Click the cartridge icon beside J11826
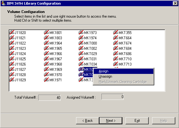 click(12, 64)
